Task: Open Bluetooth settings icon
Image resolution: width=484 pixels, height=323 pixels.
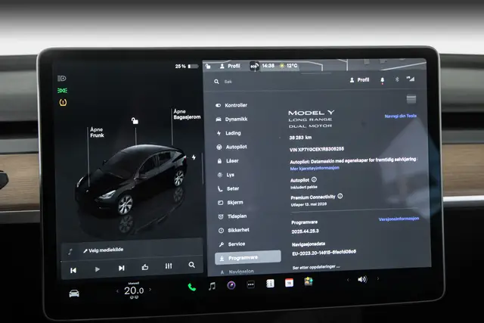Action: 397,79
